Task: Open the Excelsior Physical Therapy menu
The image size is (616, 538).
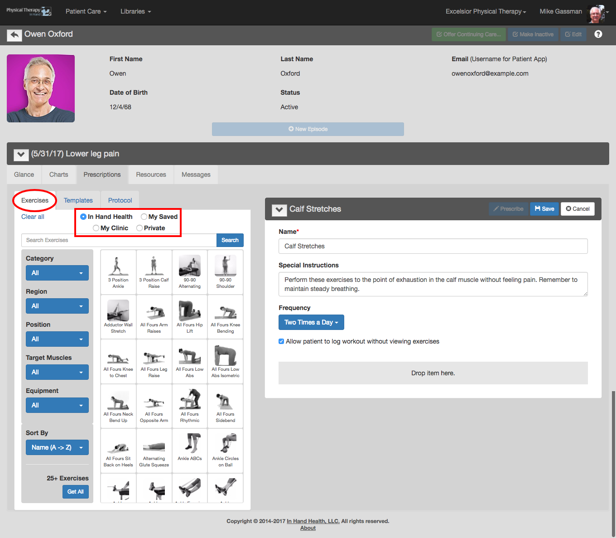Action: [x=486, y=11]
